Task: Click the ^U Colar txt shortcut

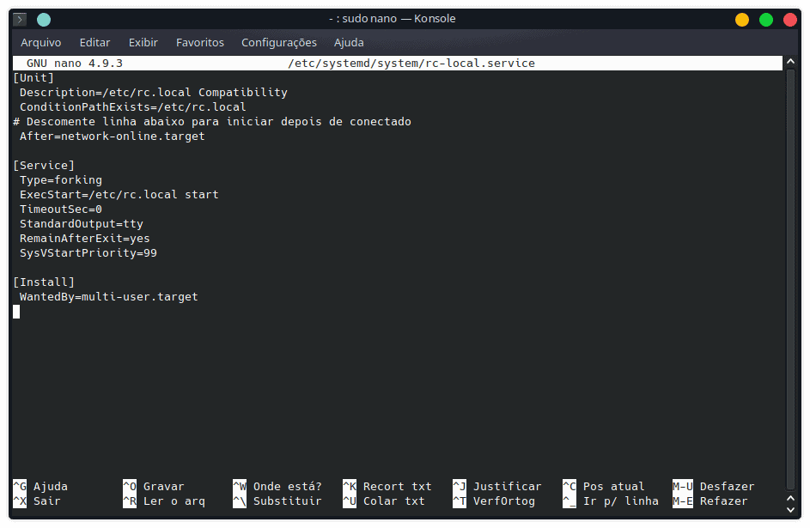Action: point(384,501)
